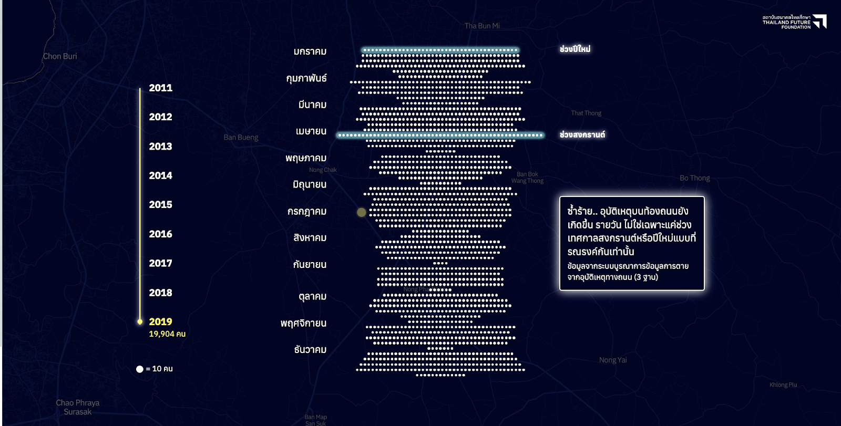Choose 2014 in the year list
The image size is (841, 426).
pos(160,176)
